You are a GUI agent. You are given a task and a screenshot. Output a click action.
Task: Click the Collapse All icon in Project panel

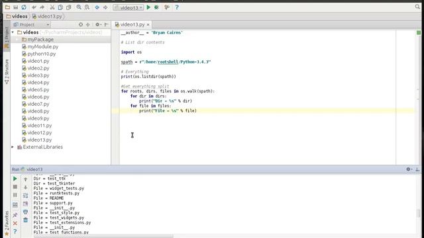click(x=88, y=24)
